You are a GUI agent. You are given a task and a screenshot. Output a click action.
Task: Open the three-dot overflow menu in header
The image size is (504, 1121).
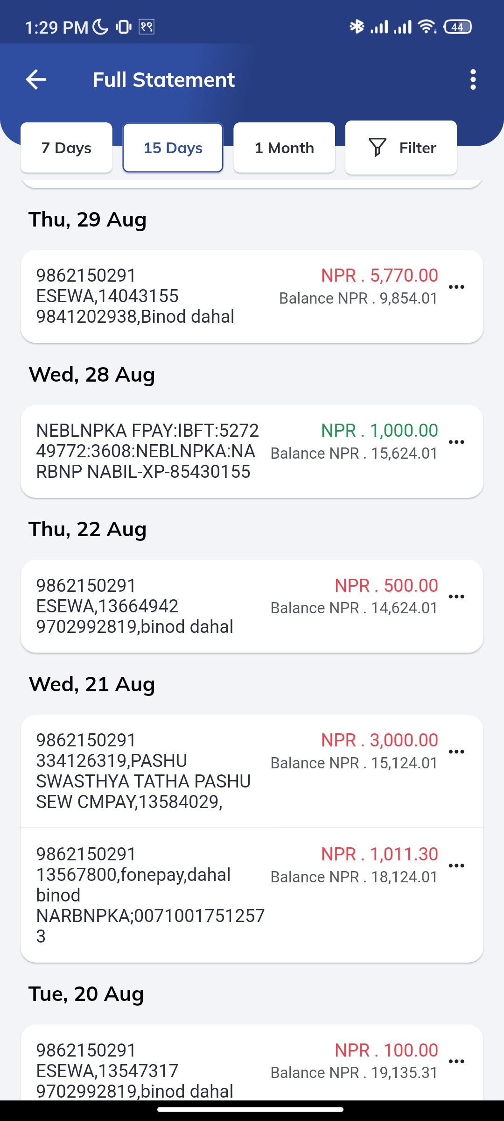pos(473,79)
